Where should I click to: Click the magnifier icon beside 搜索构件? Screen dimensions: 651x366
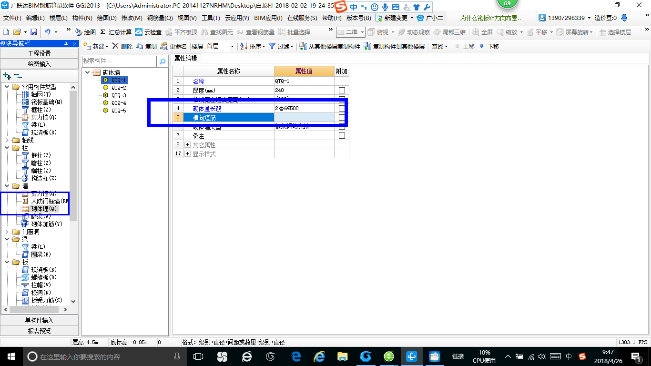coord(163,61)
